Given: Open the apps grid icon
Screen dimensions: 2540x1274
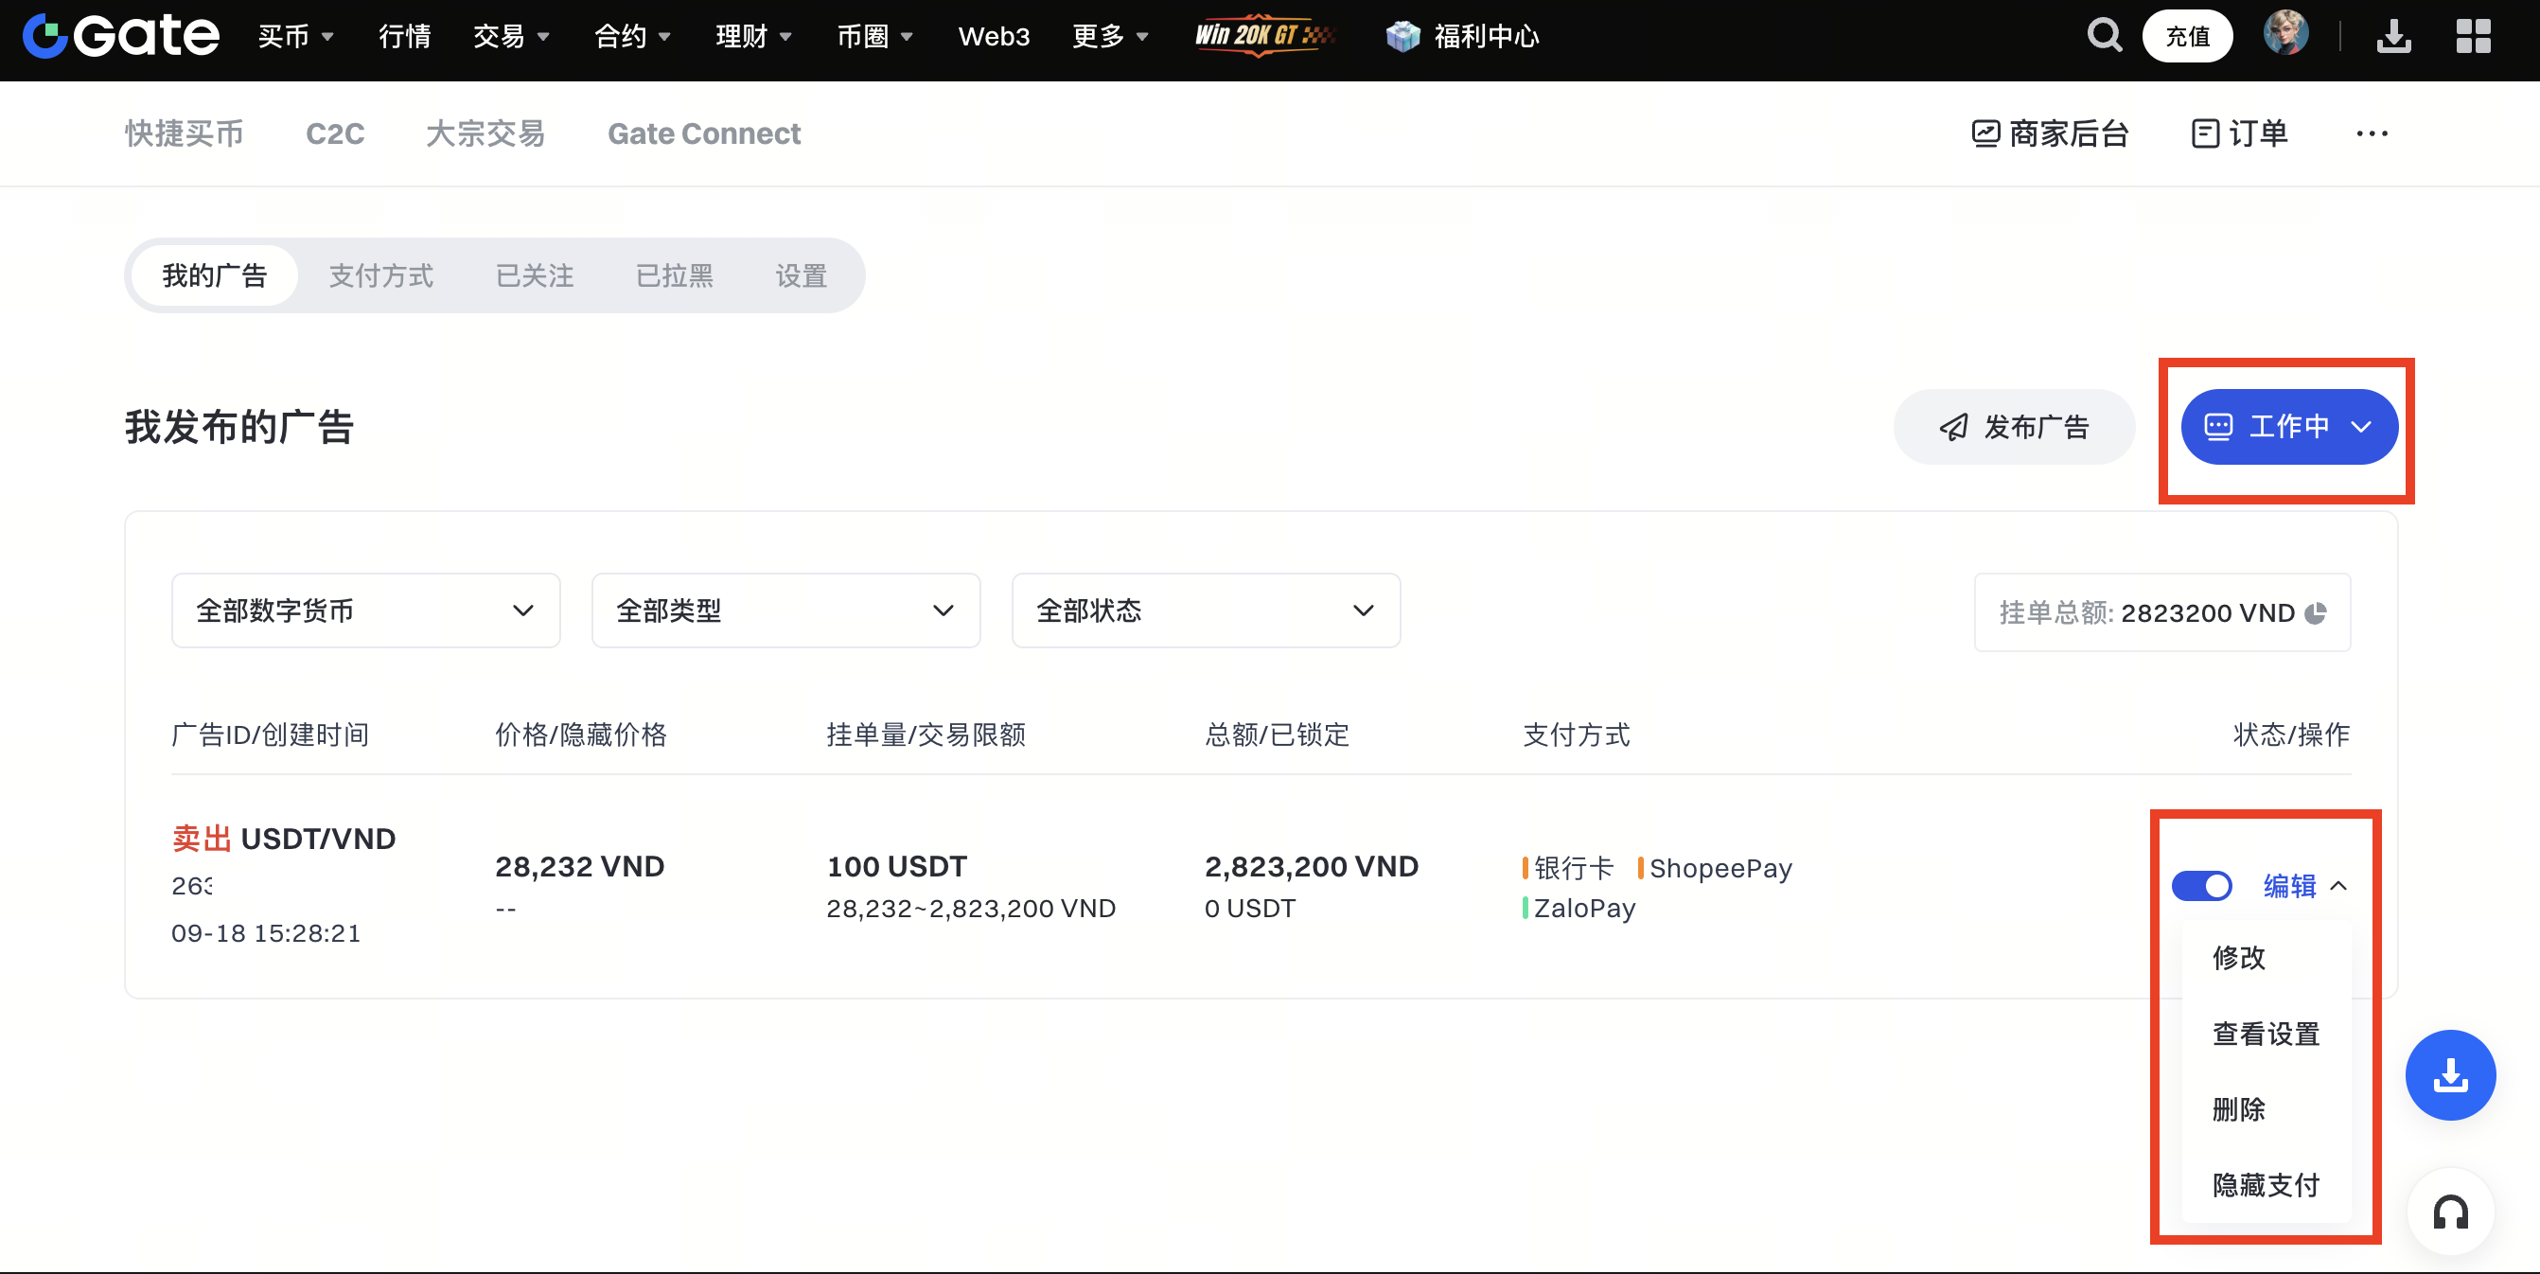Looking at the screenshot, I should coord(2472,37).
